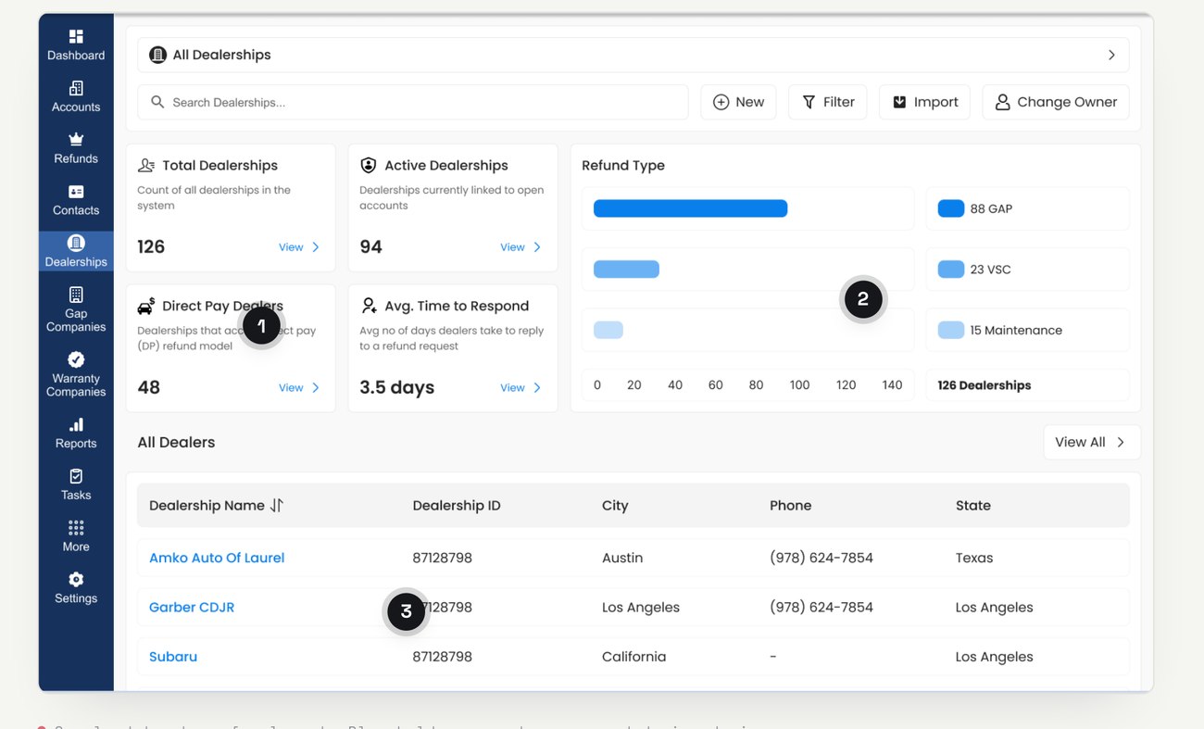Open the Filter options
Viewport: 1204px width, 729px height.
[828, 102]
